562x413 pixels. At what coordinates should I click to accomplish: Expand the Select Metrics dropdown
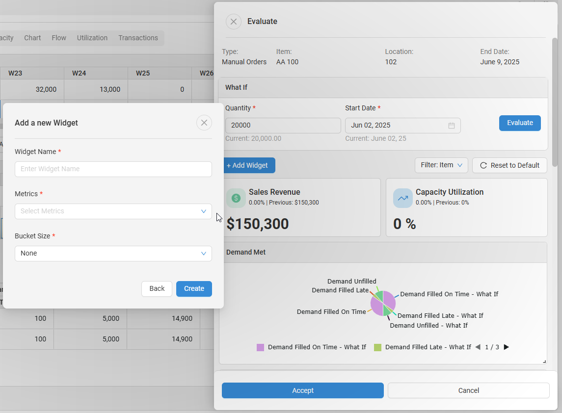[113, 211]
